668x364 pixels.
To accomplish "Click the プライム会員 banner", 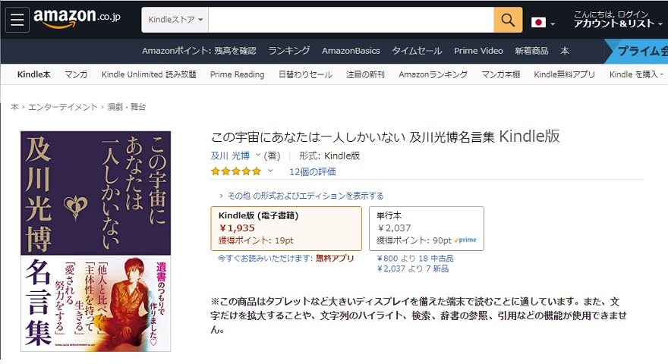I will coord(637,51).
